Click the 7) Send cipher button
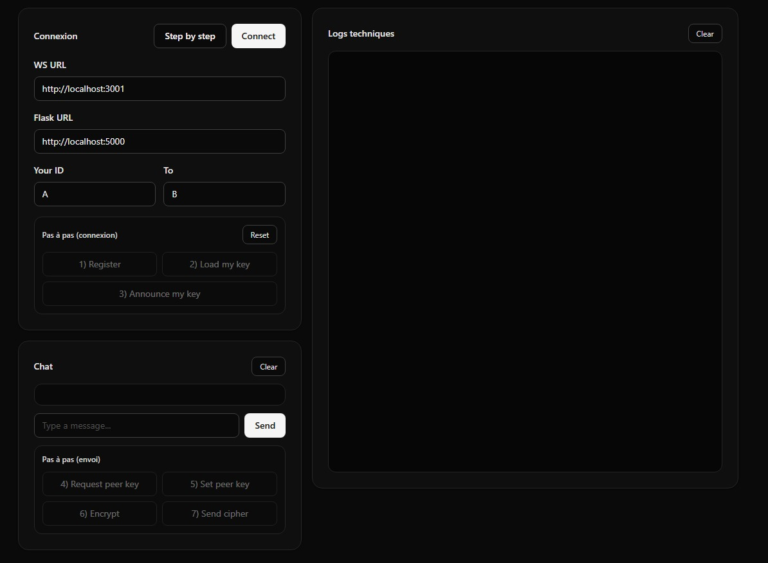Viewport: 768px width, 563px height. tap(219, 514)
